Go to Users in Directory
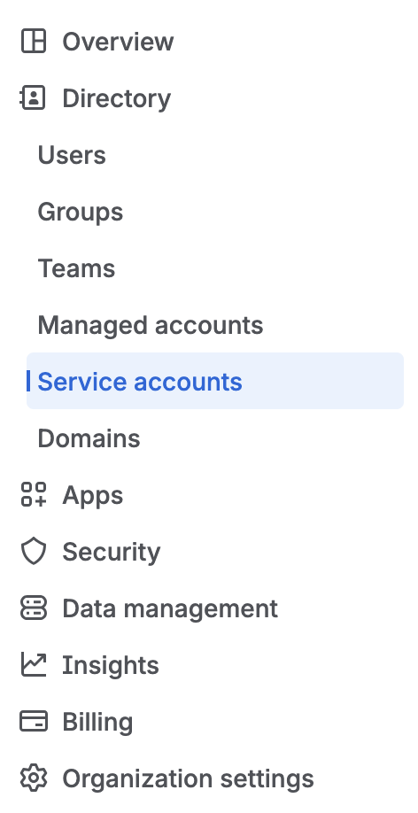The width and height of the screenshot is (418, 813). click(72, 155)
